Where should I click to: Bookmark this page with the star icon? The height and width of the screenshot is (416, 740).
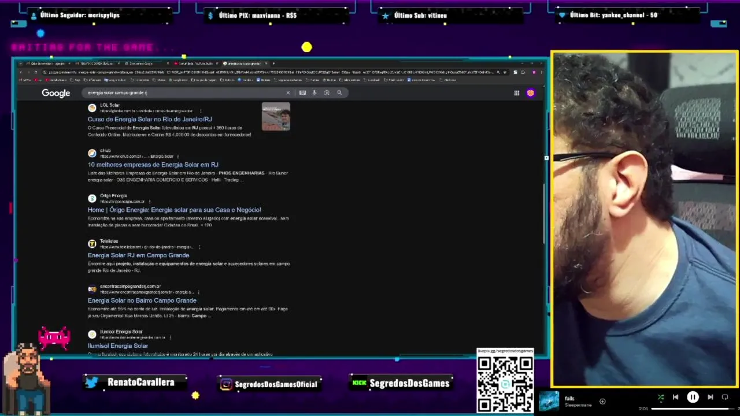click(x=505, y=72)
